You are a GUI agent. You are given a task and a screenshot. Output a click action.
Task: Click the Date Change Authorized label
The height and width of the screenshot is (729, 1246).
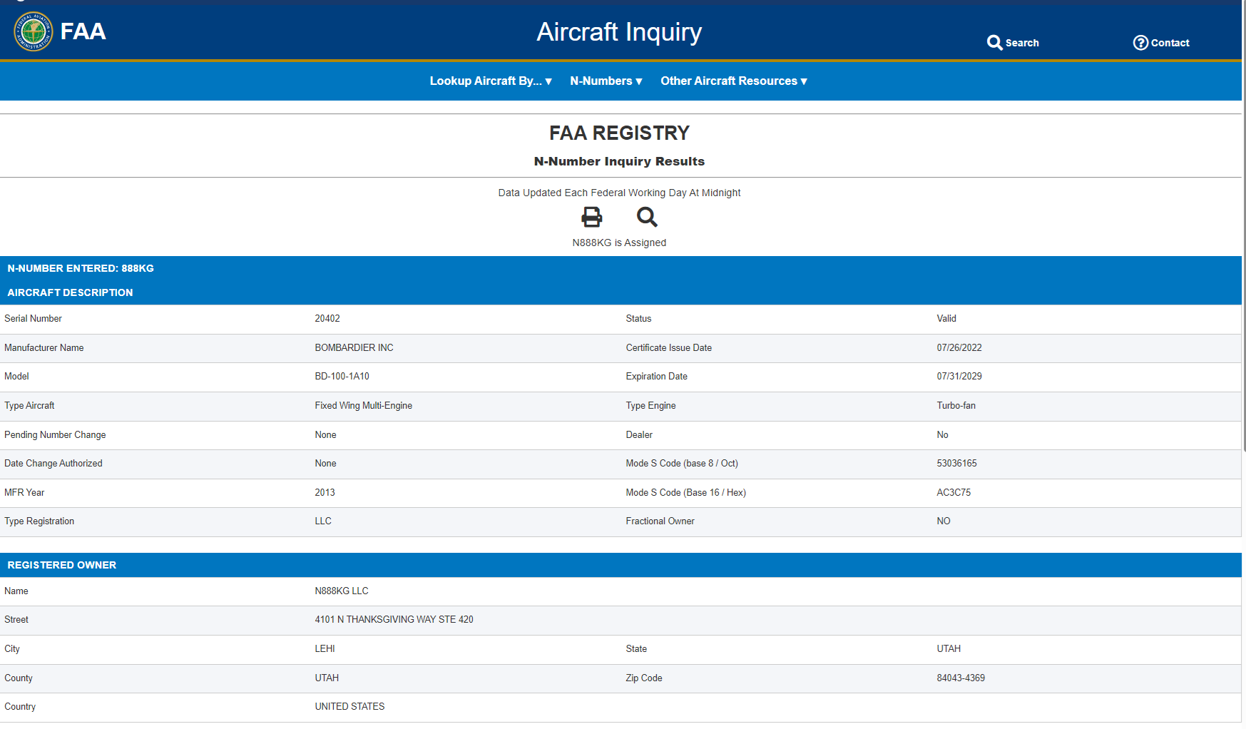click(x=53, y=464)
